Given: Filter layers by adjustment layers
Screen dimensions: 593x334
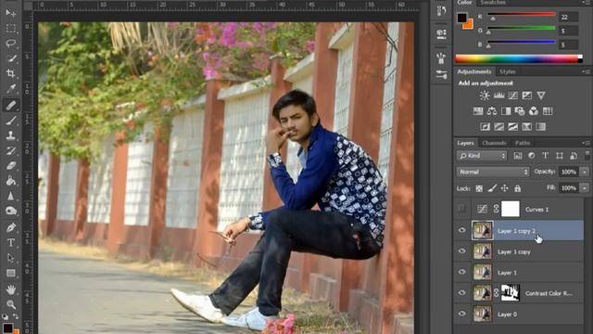Looking at the screenshot, I should tap(531, 156).
